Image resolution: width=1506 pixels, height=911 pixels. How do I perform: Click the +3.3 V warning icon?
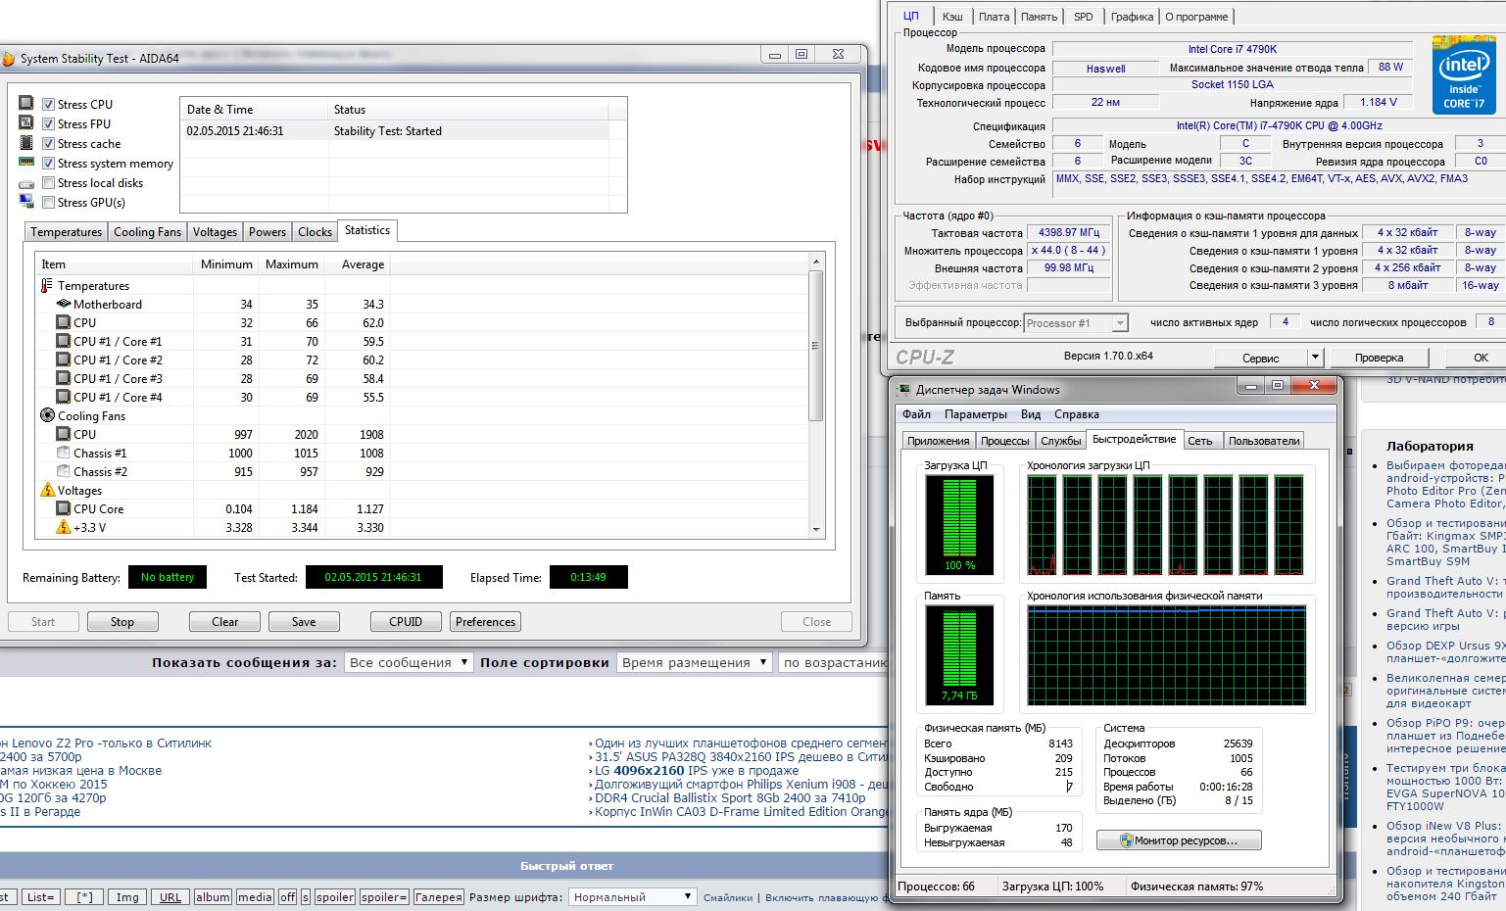tap(64, 527)
